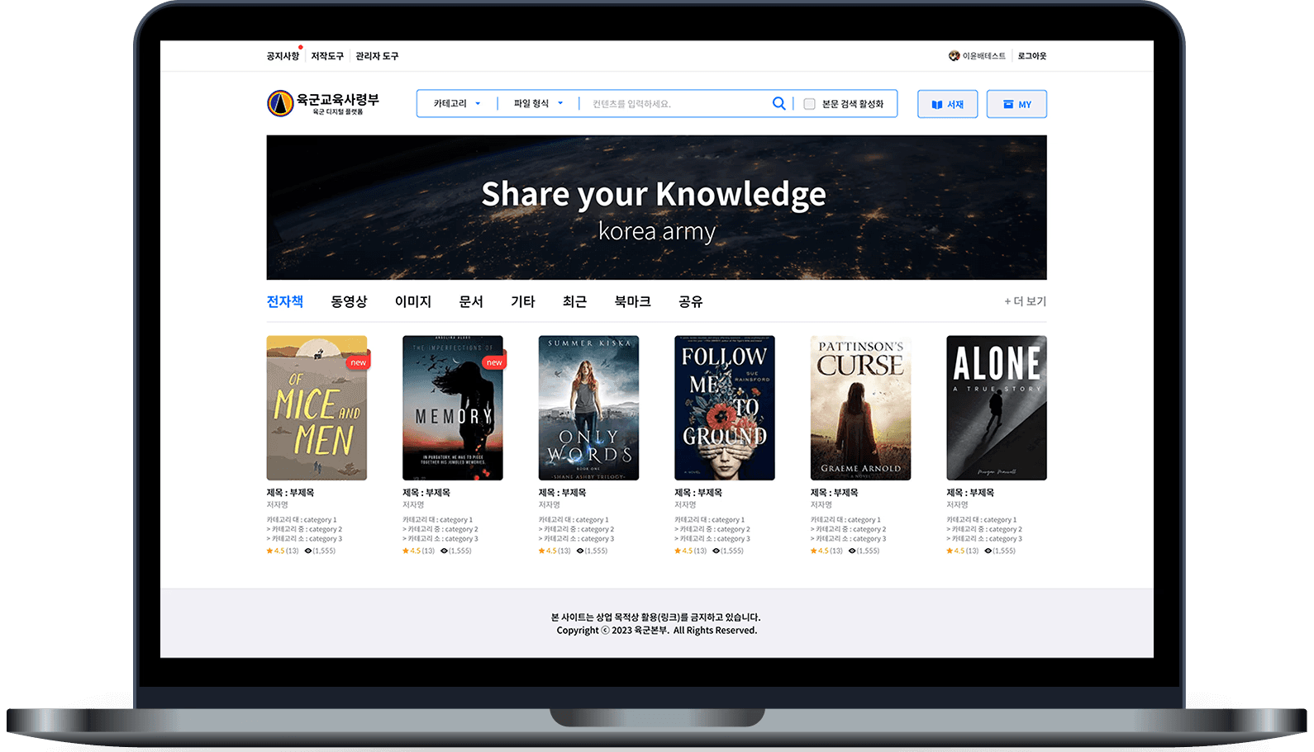
Task: Switch to the 동영상 tab
Action: [x=349, y=302]
